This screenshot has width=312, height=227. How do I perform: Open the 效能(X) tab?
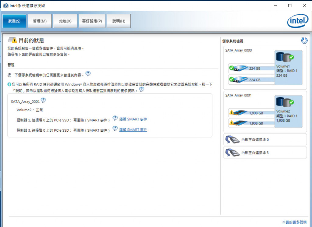tap(65, 21)
